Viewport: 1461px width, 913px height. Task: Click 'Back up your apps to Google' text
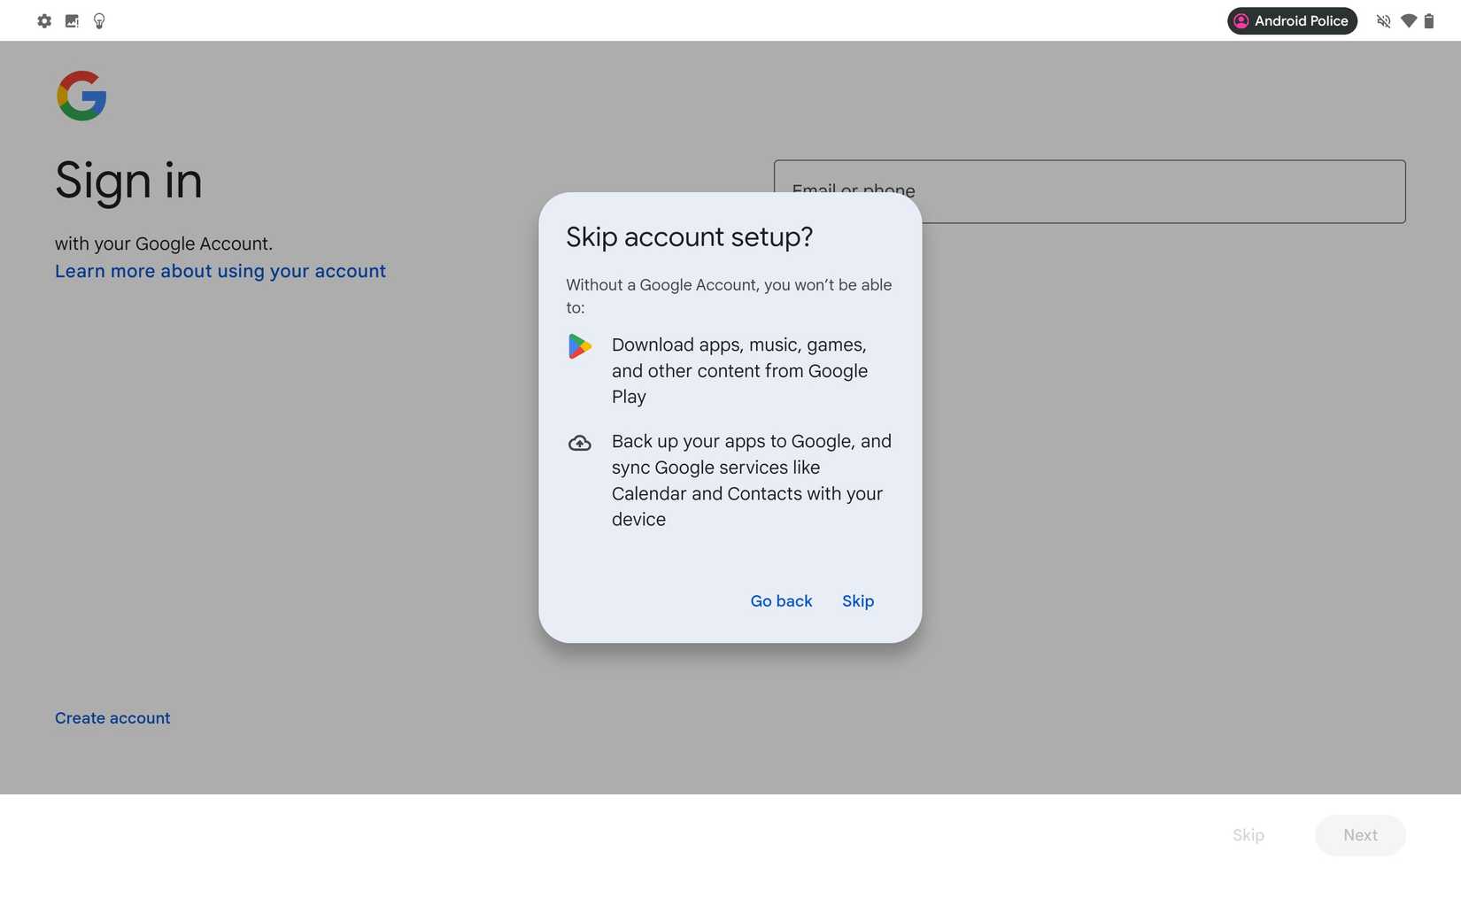(x=752, y=481)
